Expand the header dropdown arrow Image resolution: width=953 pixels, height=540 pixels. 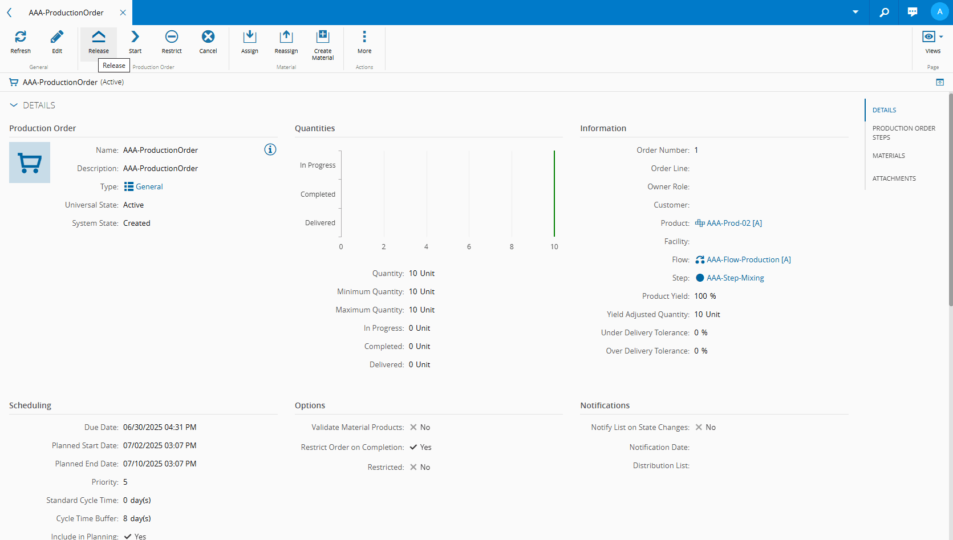tap(855, 12)
